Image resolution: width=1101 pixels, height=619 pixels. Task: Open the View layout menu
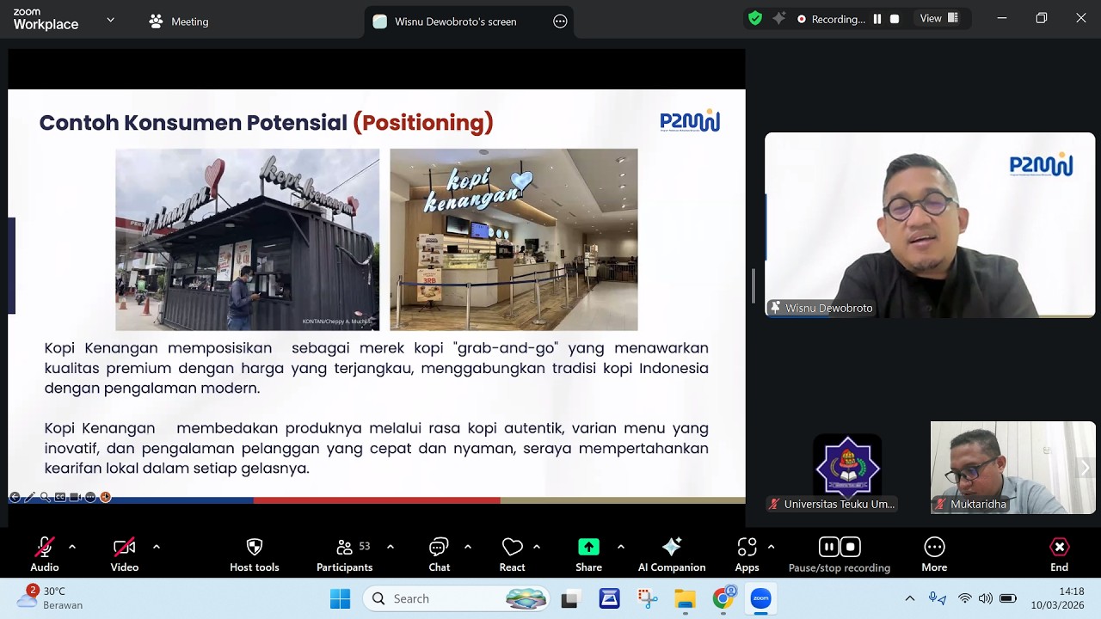click(x=939, y=19)
